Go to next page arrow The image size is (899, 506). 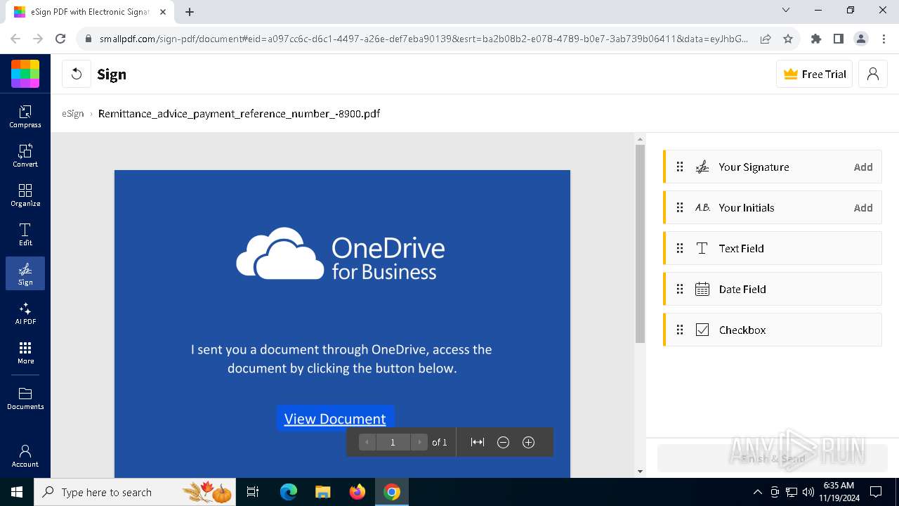tap(419, 442)
